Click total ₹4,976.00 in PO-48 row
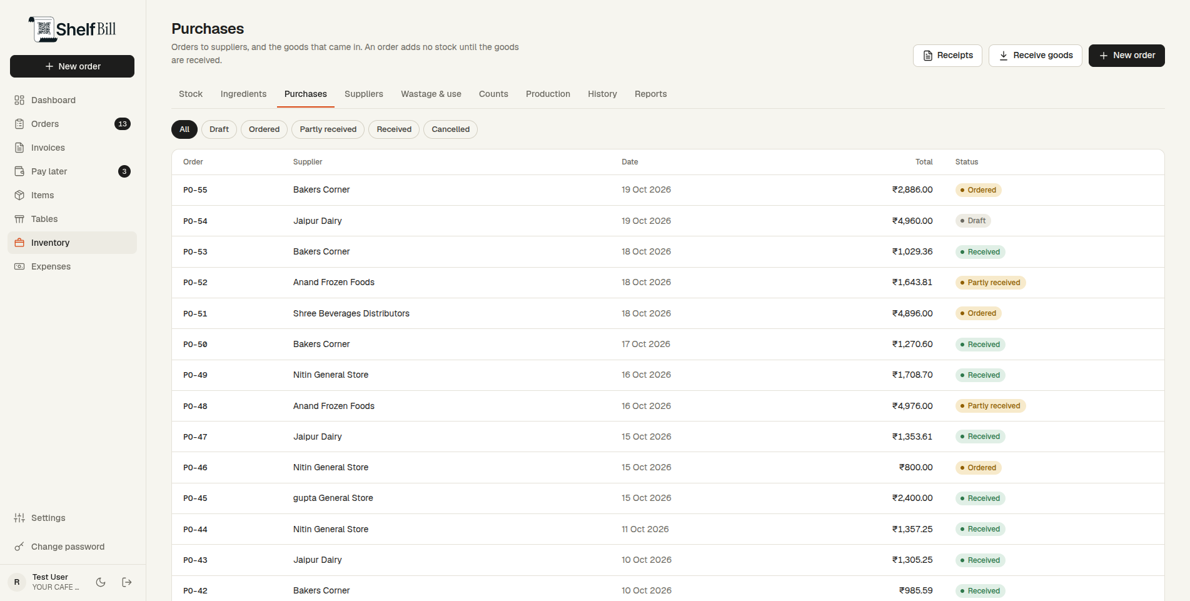Image resolution: width=1190 pixels, height=601 pixels. (x=912, y=406)
